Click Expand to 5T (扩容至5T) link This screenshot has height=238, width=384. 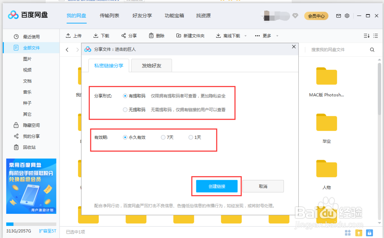pyautogui.click(x=48, y=231)
